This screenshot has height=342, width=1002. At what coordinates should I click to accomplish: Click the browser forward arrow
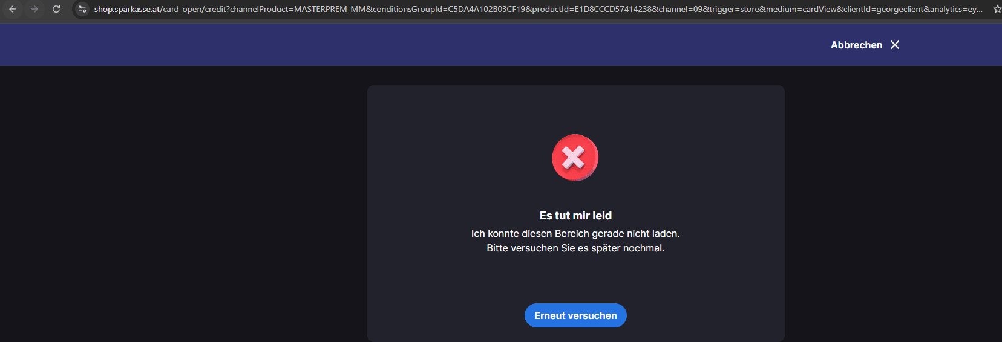[34, 9]
